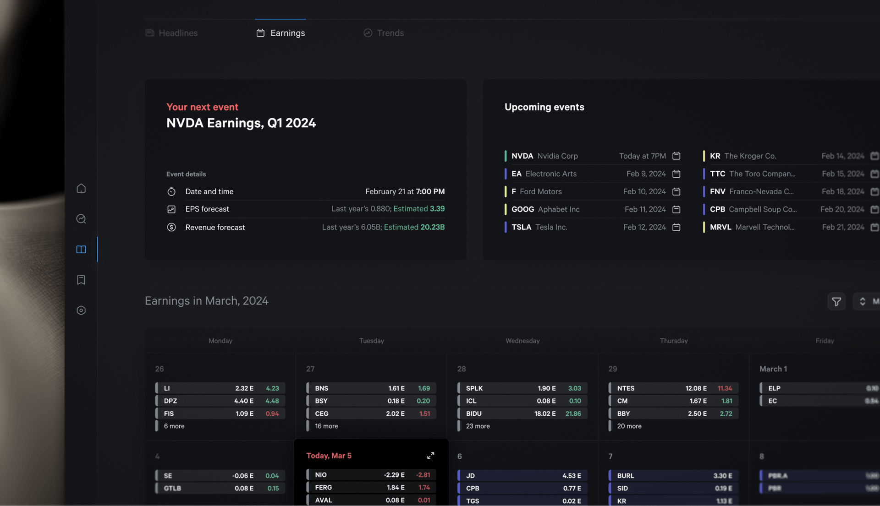
Task: Select the news reader book icon
Action: (x=81, y=250)
